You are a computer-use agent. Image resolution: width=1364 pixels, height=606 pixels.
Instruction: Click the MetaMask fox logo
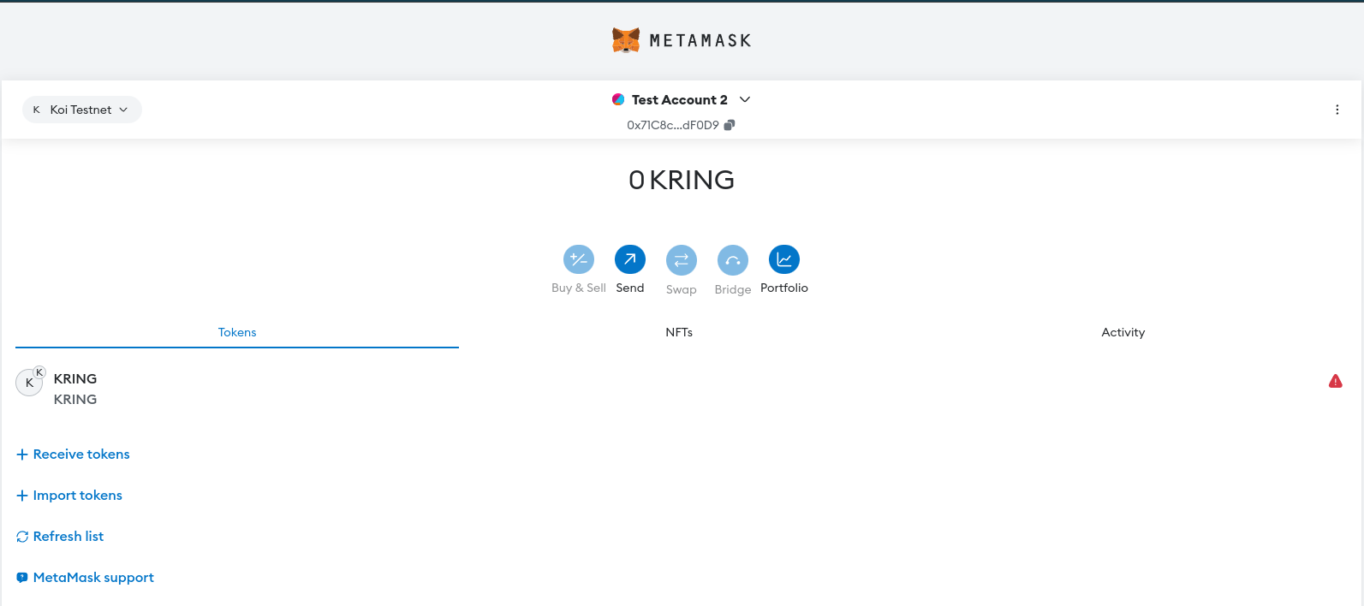[x=626, y=40]
